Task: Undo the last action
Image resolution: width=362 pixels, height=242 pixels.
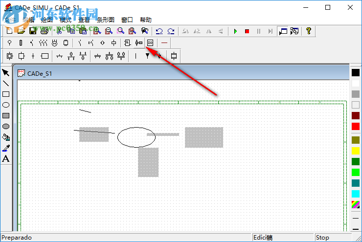Action: tap(159, 31)
